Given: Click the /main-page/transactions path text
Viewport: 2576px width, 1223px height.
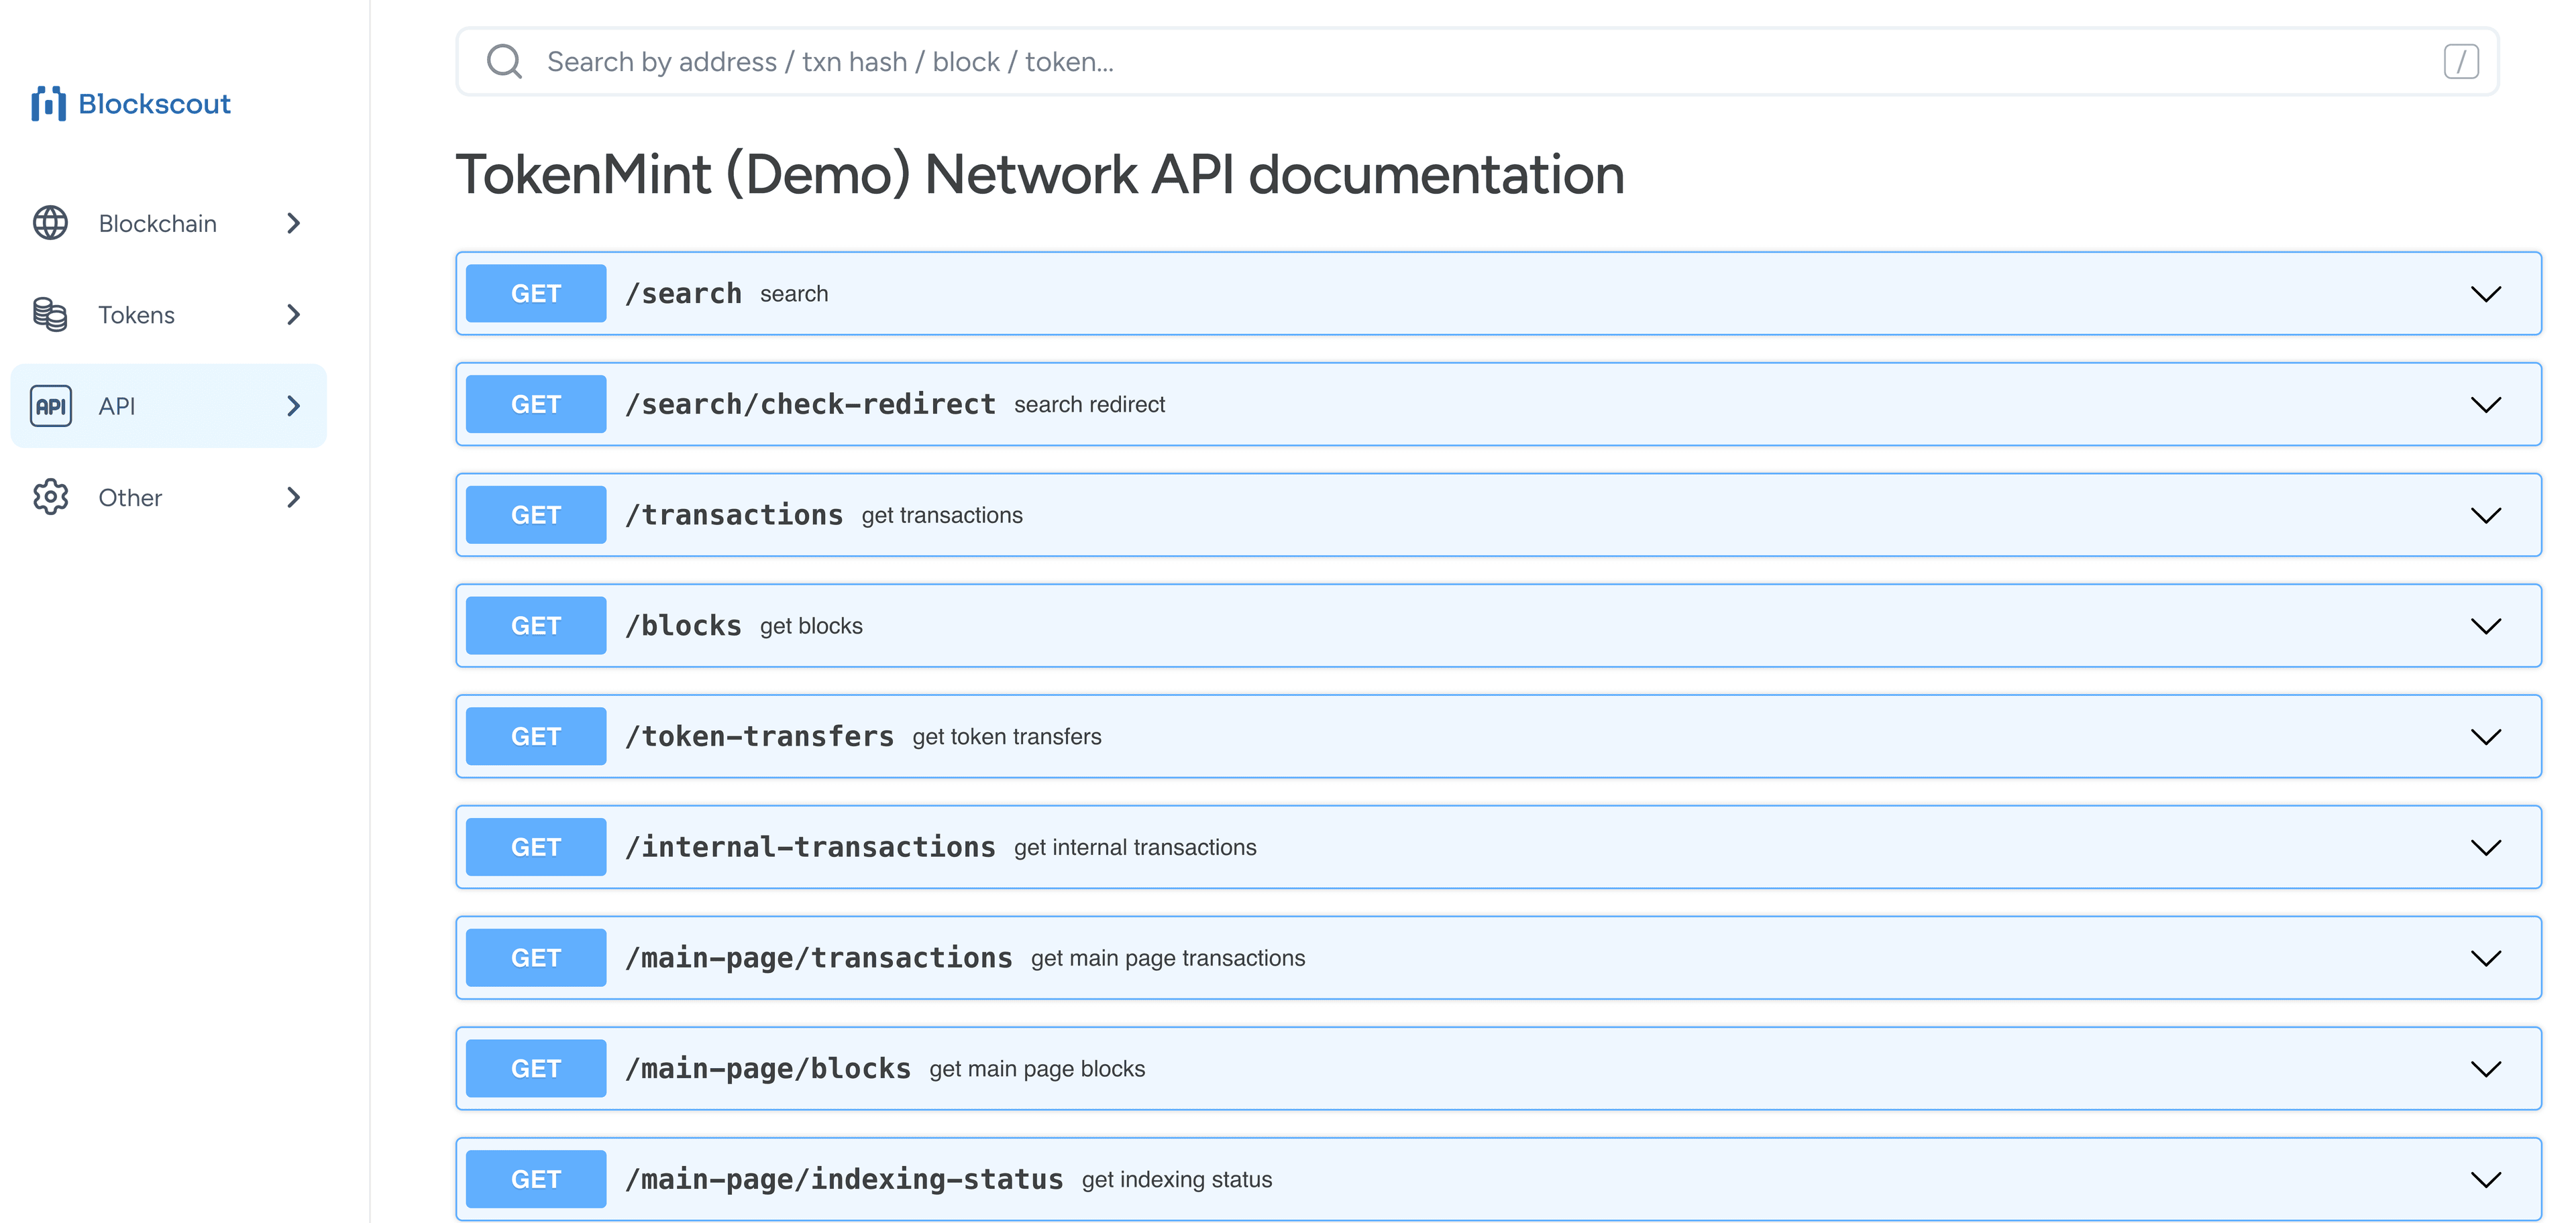Looking at the screenshot, I should point(819,958).
